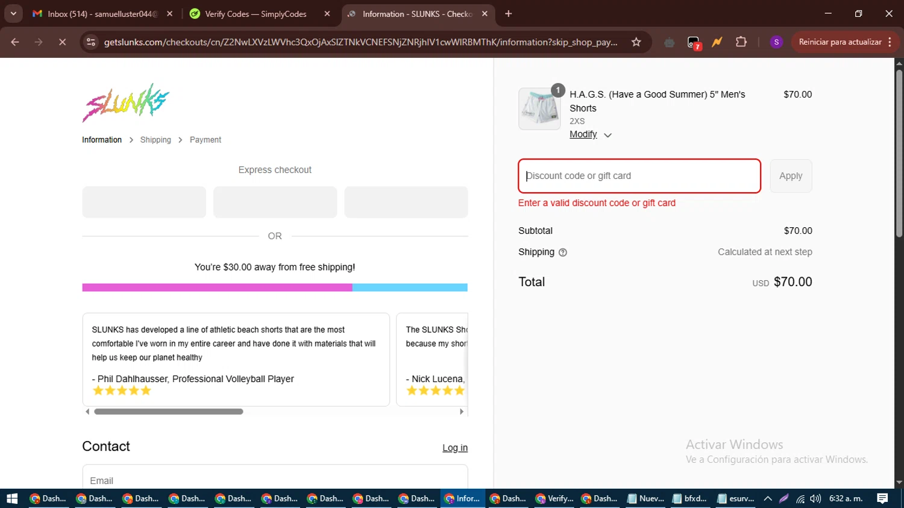This screenshot has height=508, width=904.
Task: View site information icon in address bar
Action: pyautogui.click(x=91, y=42)
